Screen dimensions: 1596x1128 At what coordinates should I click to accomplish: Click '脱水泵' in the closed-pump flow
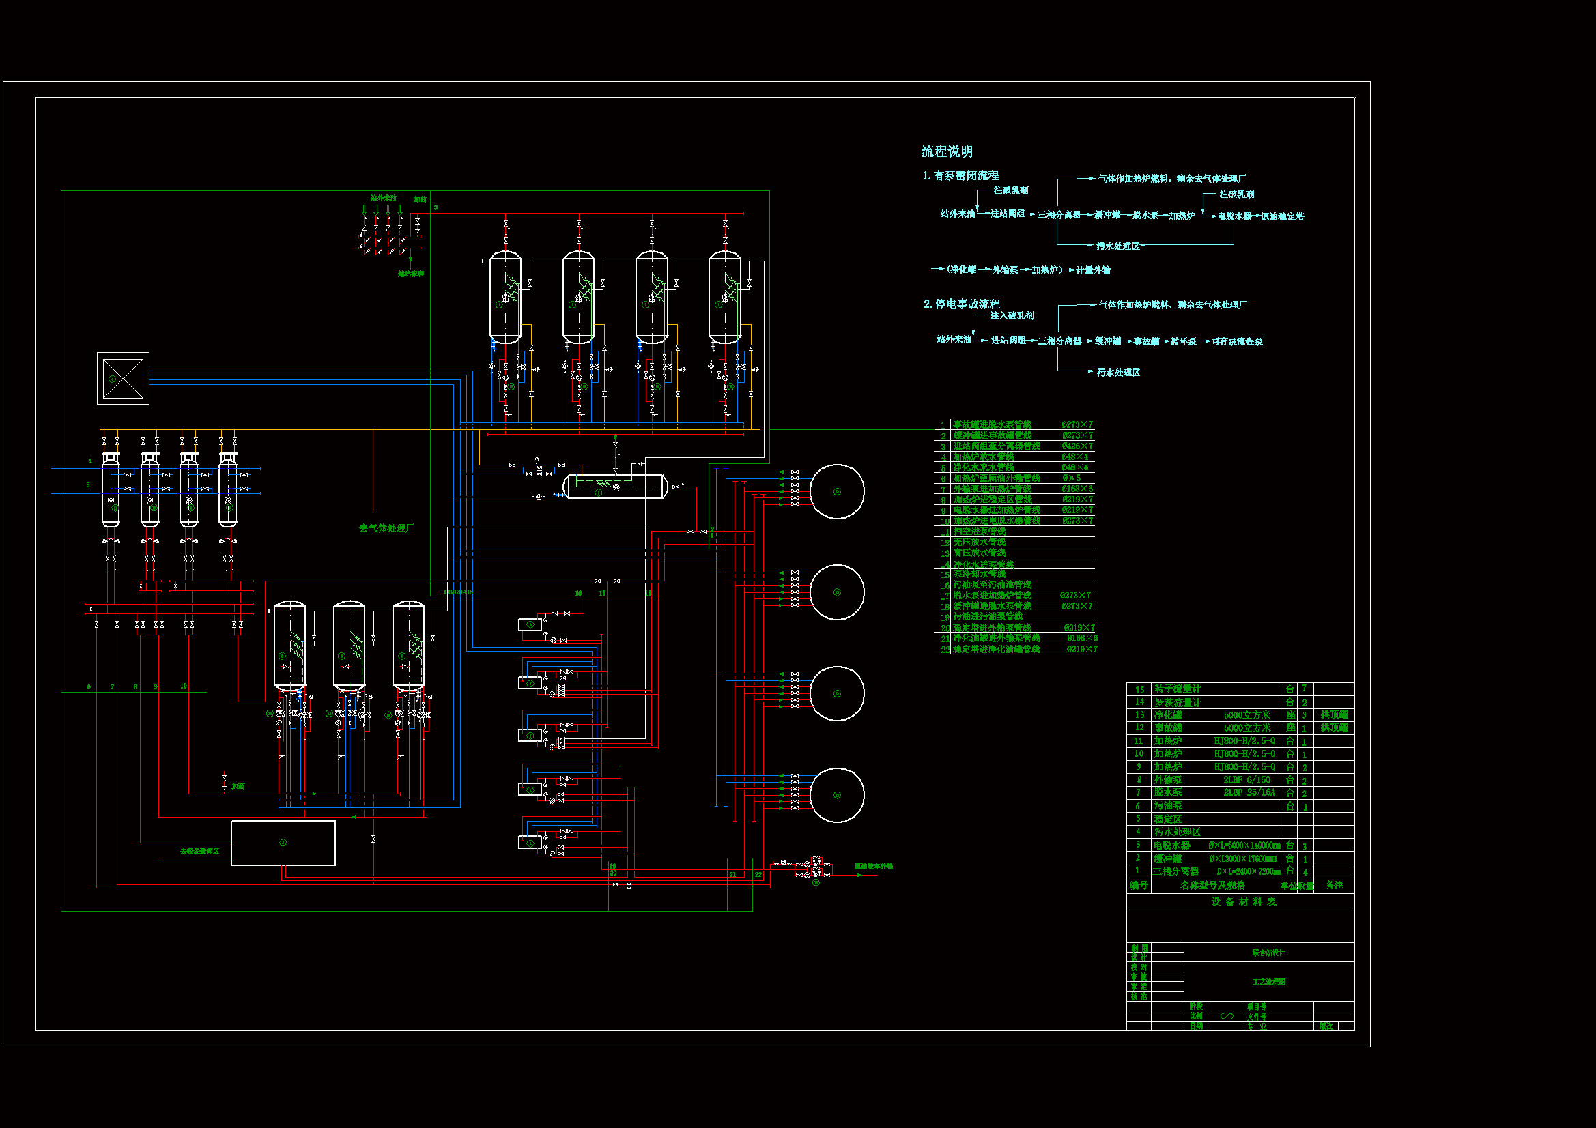point(1145,216)
